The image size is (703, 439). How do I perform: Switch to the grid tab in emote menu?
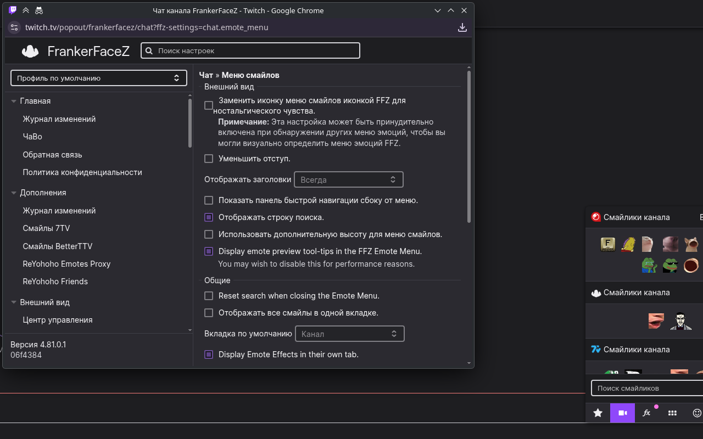click(x=672, y=413)
